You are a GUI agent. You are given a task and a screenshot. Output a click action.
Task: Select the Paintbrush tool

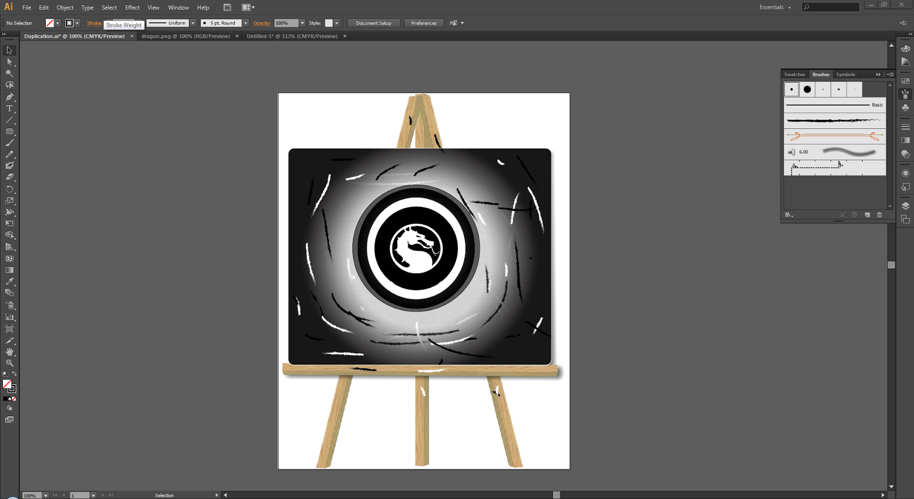click(x=9, y=143)
